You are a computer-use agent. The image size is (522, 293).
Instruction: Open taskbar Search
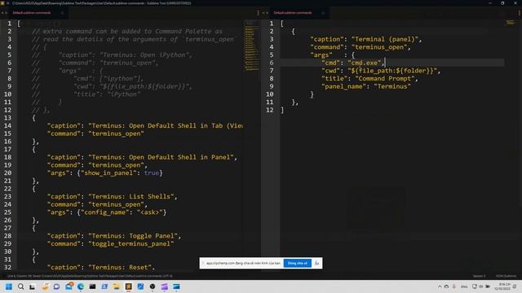click(20, 286)
